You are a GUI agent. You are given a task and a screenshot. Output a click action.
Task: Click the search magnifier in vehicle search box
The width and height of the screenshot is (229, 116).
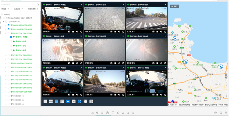[38, 5]
